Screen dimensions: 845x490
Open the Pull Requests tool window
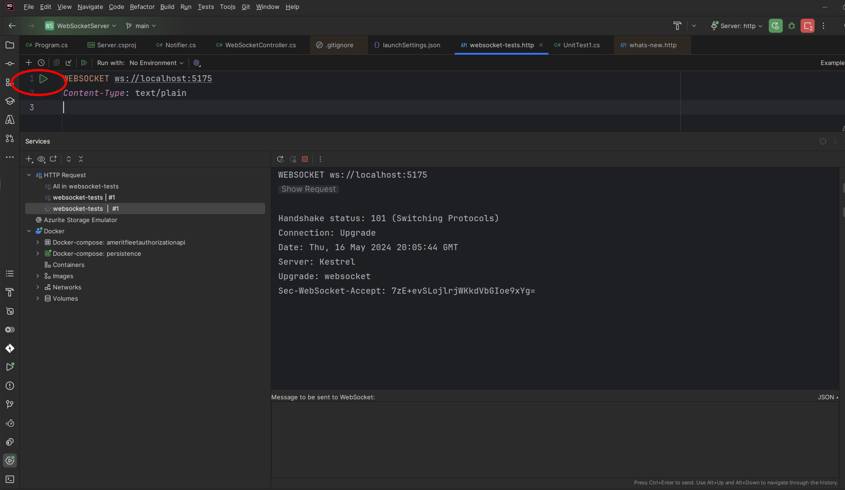9,138
